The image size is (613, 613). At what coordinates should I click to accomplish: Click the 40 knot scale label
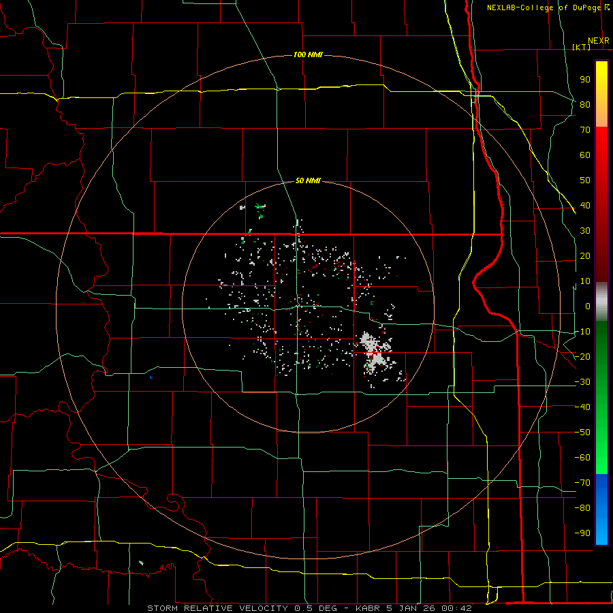coord(585,205)
